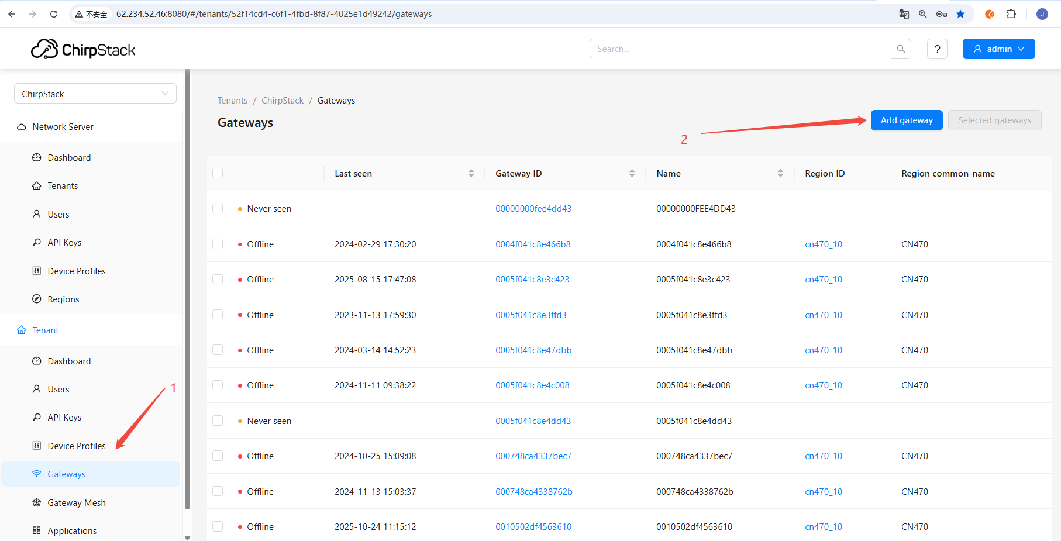
Task: Reload the page with the refresh icon
Action: point(54,14)
